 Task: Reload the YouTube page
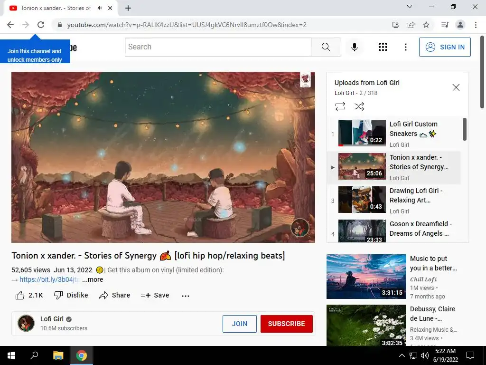coord(41,25)
